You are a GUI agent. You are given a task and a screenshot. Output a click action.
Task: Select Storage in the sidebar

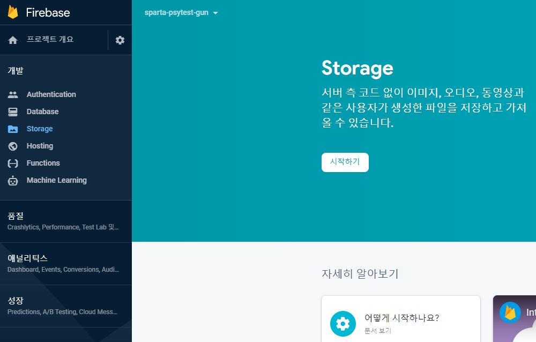click(x=40, y=129)
